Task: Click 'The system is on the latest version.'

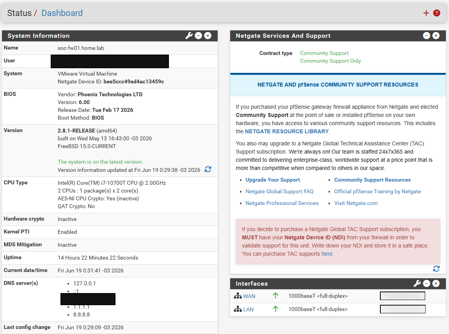Action: tap(100, 162)
